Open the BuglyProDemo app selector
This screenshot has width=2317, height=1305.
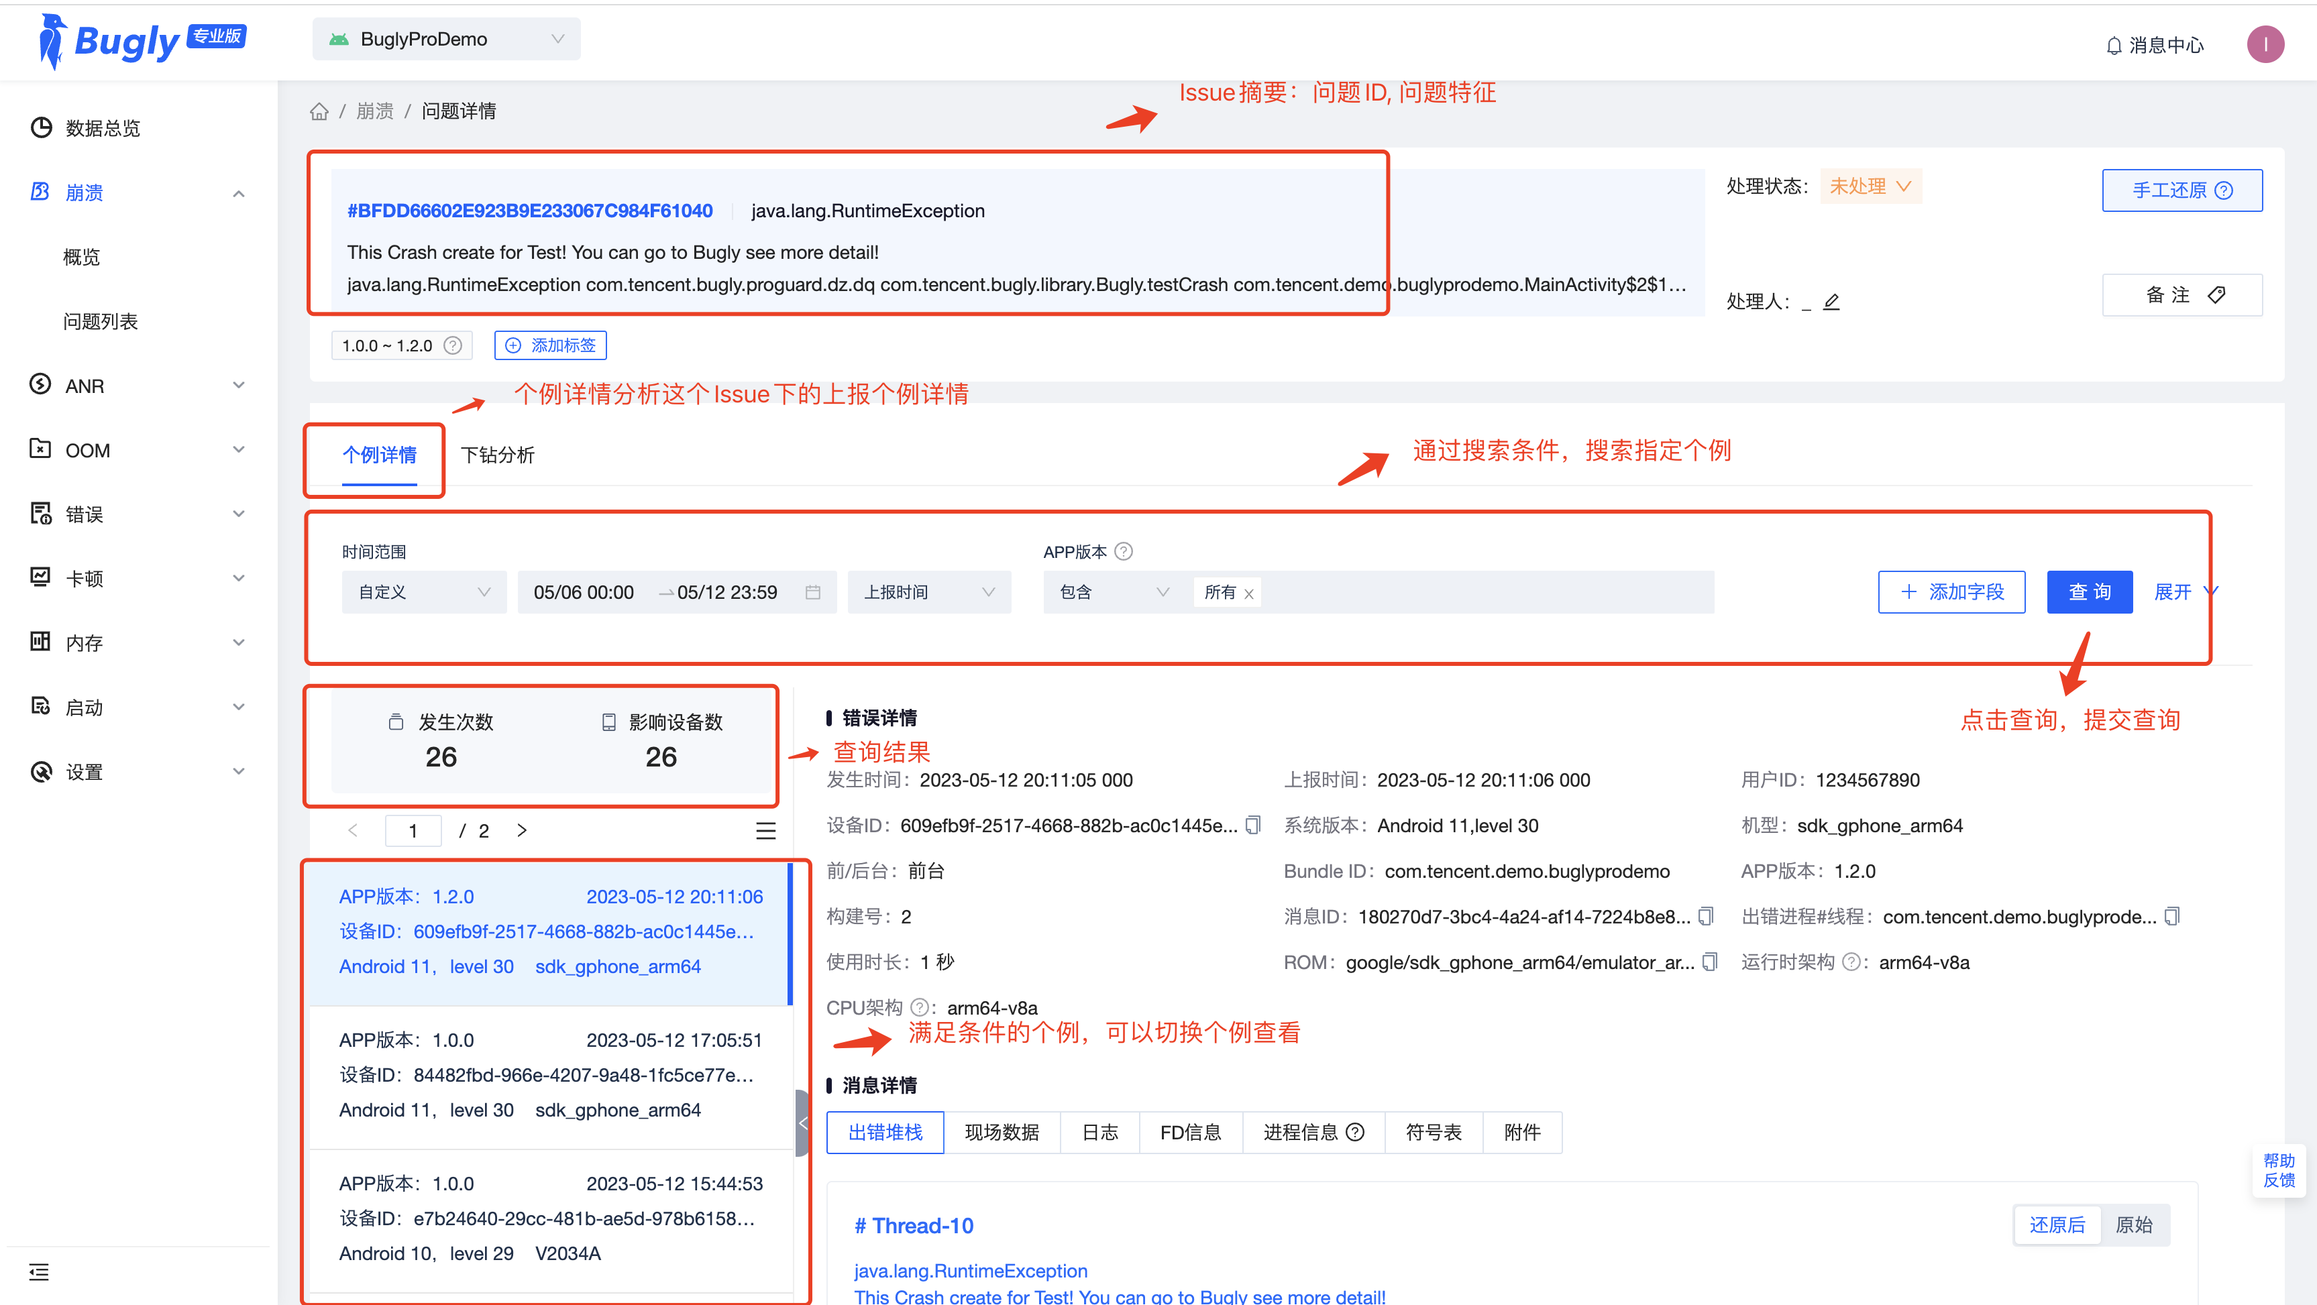[x=446, y=39]
